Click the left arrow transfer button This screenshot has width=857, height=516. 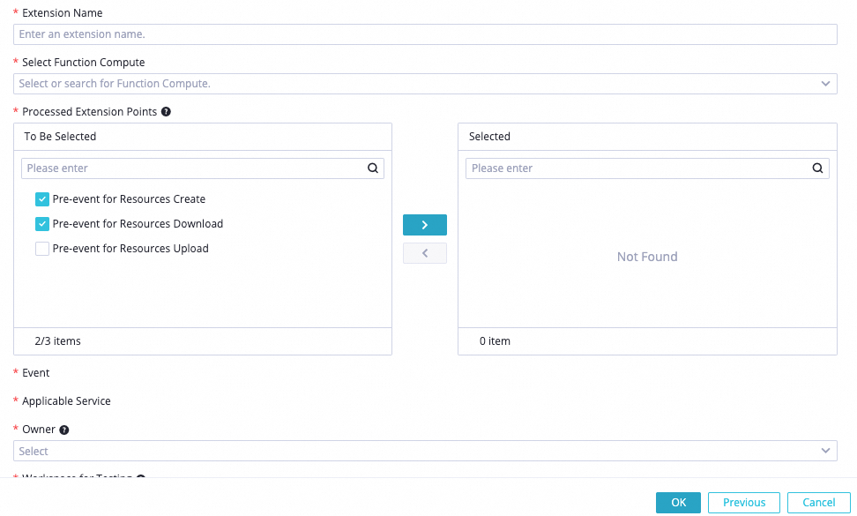(x=424, y=253)
